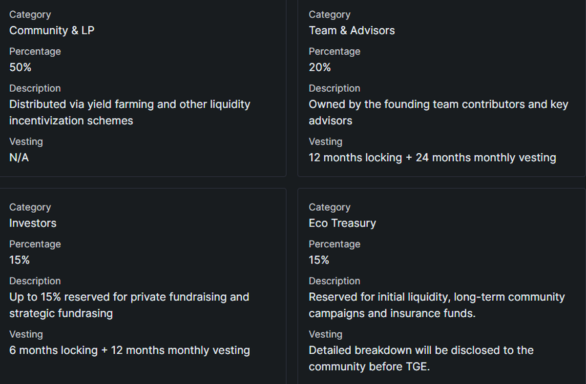Image resolution: width=586 pixels, height=384 pixels.
Task: Click the TGE detailed breakdown vesting text
Action: (421, 358)
